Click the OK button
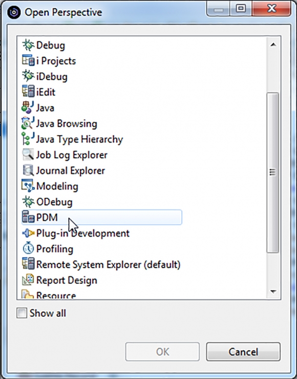The width and height of the screenshot is (297, 379). [162, 352]
